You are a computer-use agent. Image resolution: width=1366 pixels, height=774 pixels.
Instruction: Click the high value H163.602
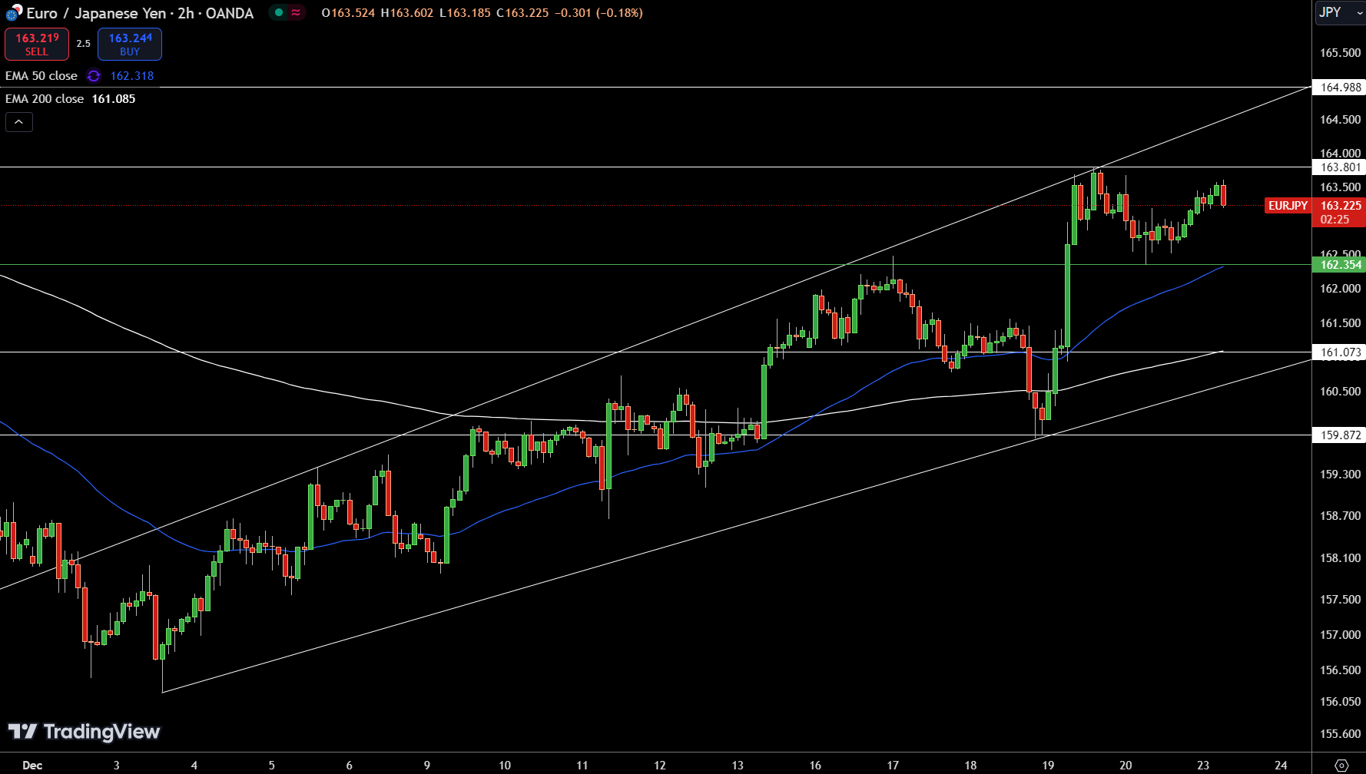point(407,13)
